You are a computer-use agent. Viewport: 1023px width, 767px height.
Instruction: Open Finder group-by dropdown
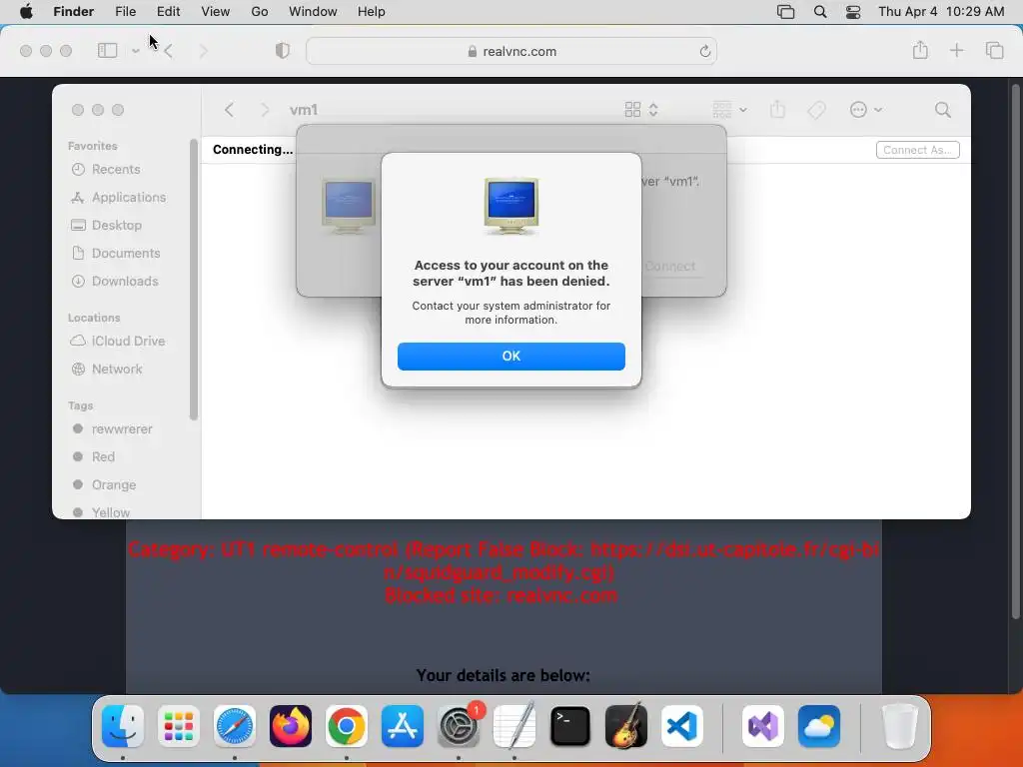click(x=729, y=110)
